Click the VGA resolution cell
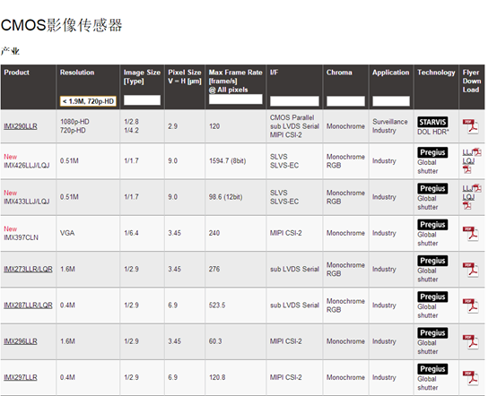497x396 pixels. (x=67, y=233)
